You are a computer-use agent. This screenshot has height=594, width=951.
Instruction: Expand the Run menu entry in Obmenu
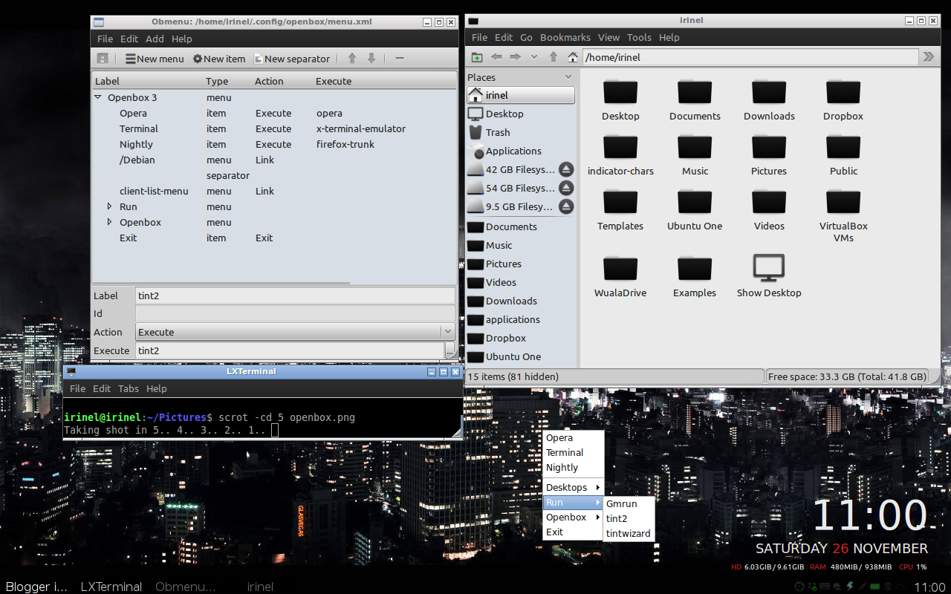coord(108,206)
